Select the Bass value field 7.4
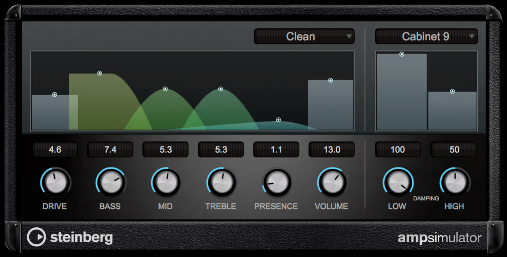The width and height of the screenshot is (507, 257). pyautogui.click(x=110, y=150)
